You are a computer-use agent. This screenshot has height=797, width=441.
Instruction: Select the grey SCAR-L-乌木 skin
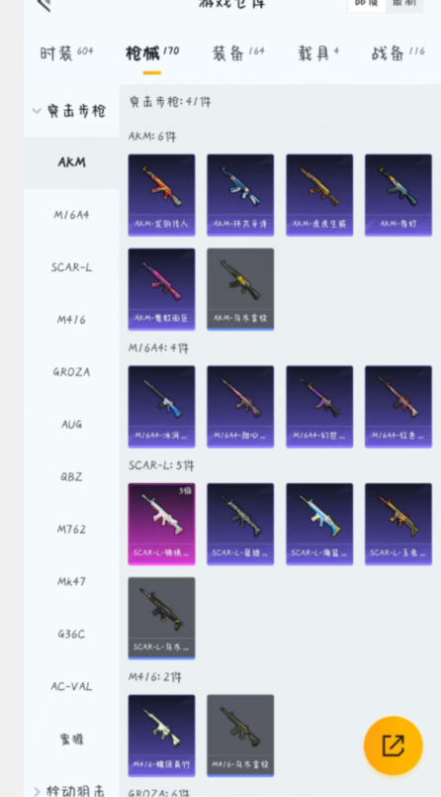[161, 618]
